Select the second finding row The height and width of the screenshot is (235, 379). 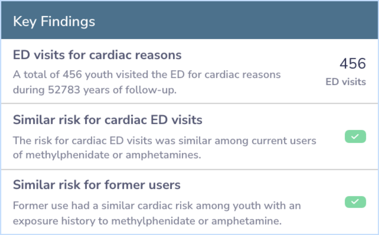pyautogui.click(x=189, y=136)
